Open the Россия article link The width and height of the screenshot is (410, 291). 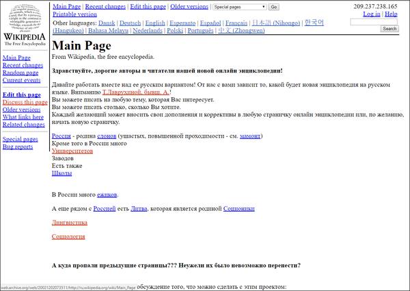(x=61, y=136)
